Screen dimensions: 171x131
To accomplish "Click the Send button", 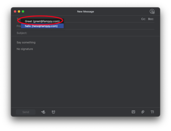I will (x=26, y=112).
